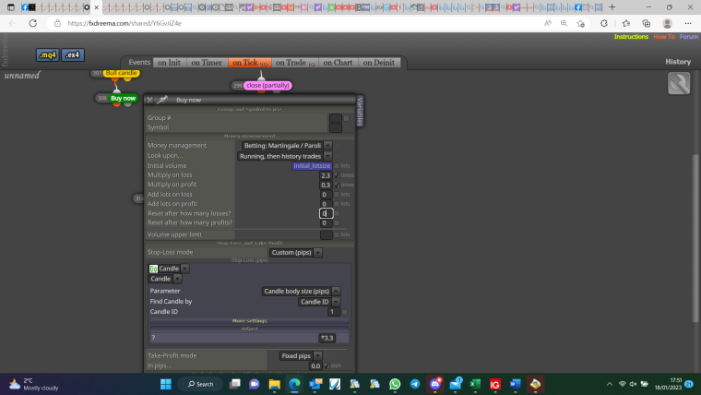701x395 pixels.
Task: Open the Look upon dropdown
Action: pos(284,156)
